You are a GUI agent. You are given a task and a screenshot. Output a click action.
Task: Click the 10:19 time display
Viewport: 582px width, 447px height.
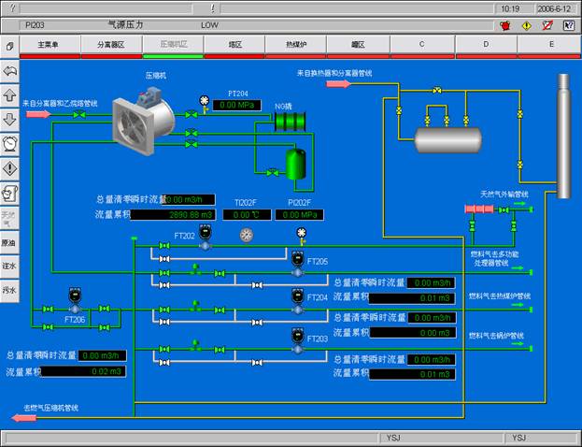[x=510, y=8]
